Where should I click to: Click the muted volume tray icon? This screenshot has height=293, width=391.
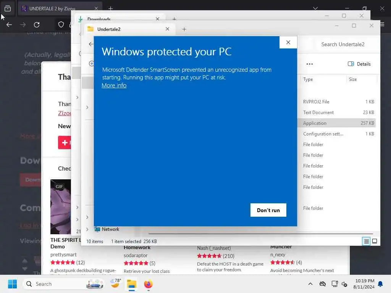[x=345, y=284]
